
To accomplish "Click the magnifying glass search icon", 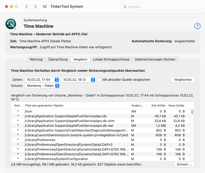I will click(125, 7).
